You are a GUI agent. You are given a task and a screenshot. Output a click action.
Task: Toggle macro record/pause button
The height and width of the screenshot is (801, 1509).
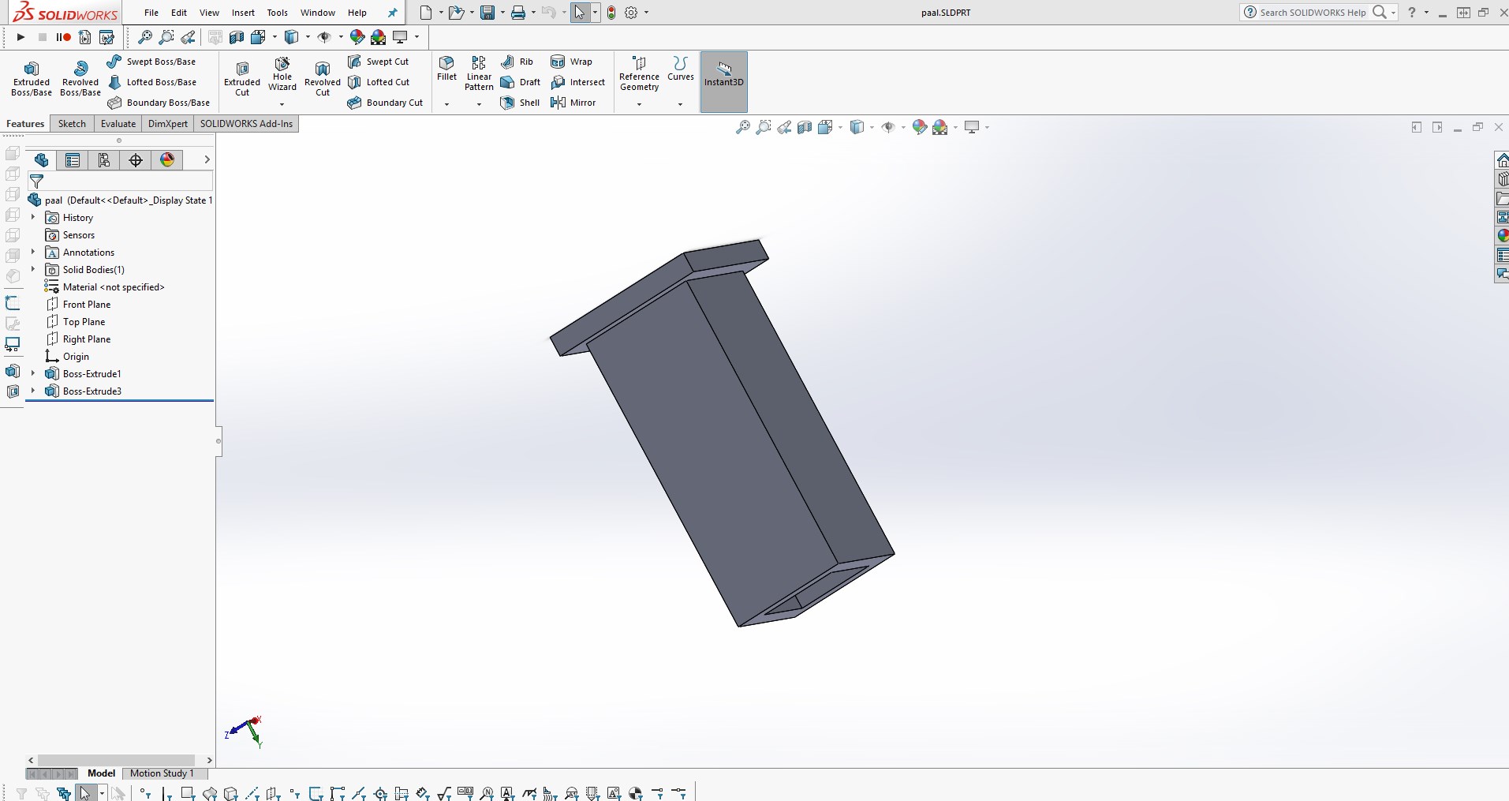[x=64, y=37]
